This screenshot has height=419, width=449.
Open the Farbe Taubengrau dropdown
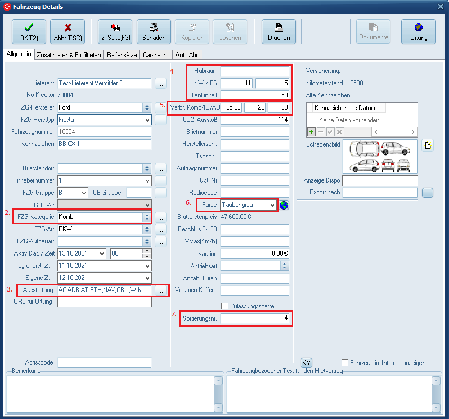(273, 205)
